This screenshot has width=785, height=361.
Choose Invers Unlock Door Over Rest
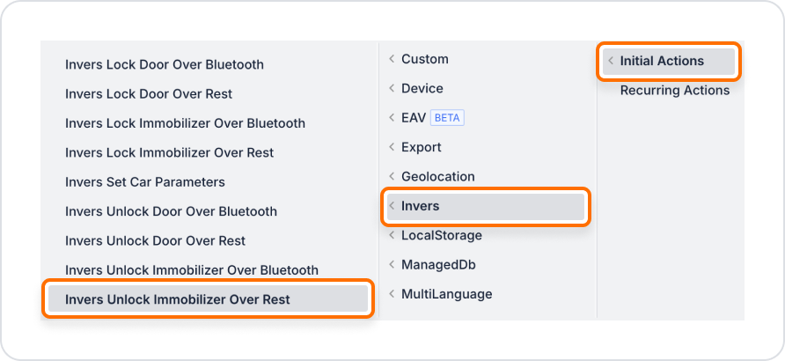click(x=155, y=241)
